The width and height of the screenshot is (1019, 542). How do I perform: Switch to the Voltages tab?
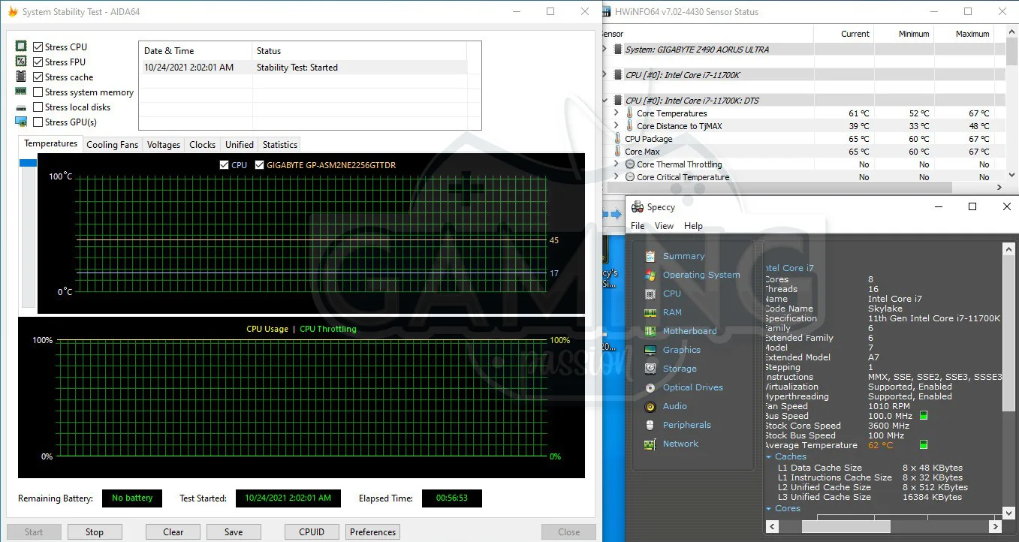164,145
